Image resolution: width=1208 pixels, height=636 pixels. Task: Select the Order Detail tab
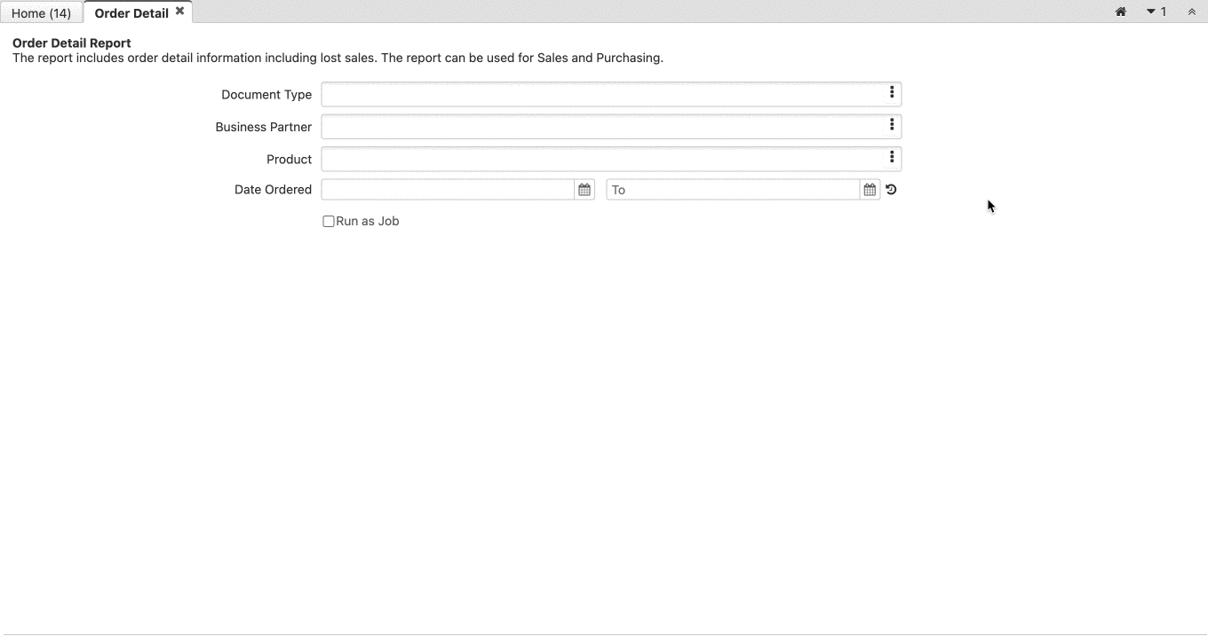tap(131, 12)
